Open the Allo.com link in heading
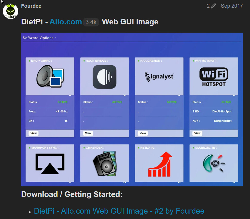The height and width of the screenshot is (219, 250). coord(66,22)
